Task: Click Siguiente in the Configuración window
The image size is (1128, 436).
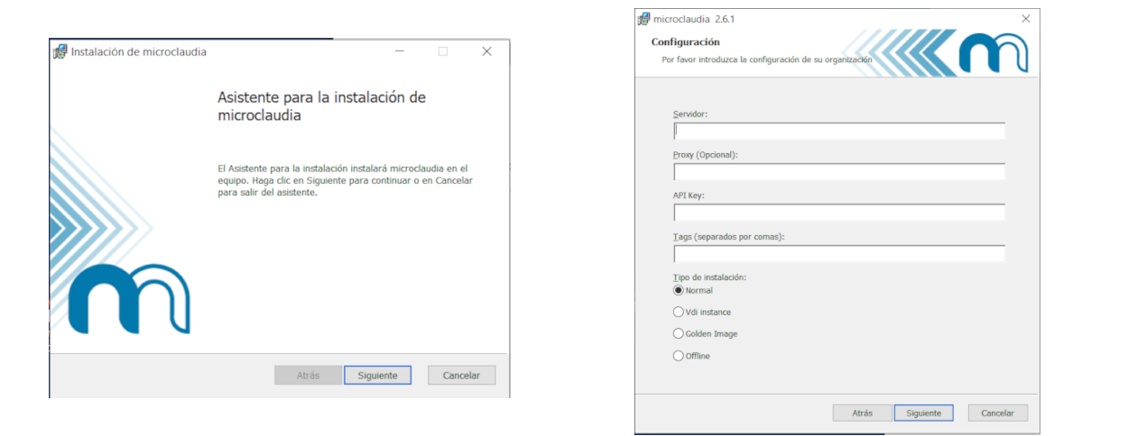Action: pos(924,413)
